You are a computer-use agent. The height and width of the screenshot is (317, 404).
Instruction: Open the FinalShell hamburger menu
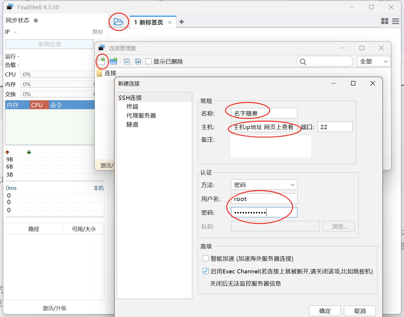pyautogui.click(x=395, y=21)
